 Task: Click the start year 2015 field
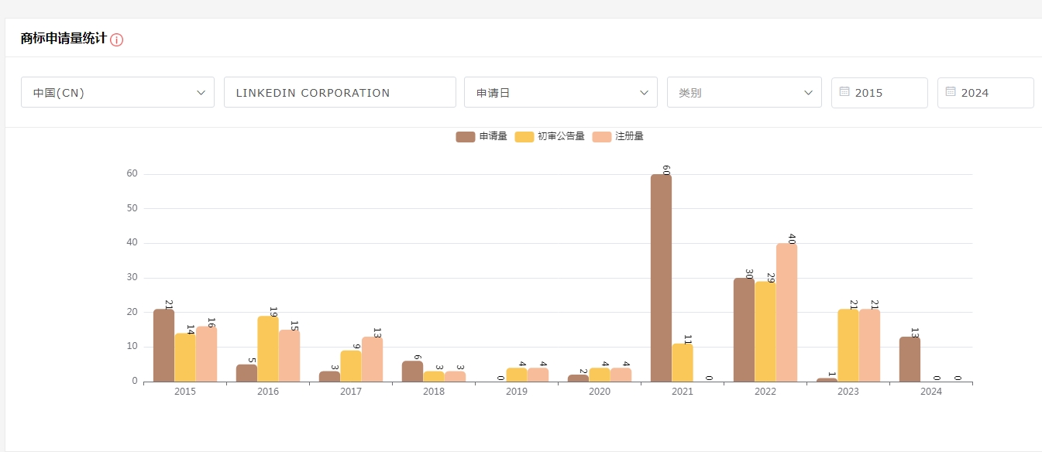879,93
